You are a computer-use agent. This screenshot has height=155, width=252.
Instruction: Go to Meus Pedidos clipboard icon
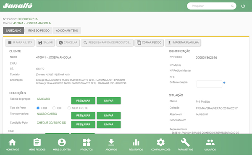click(x=37, y=142)
